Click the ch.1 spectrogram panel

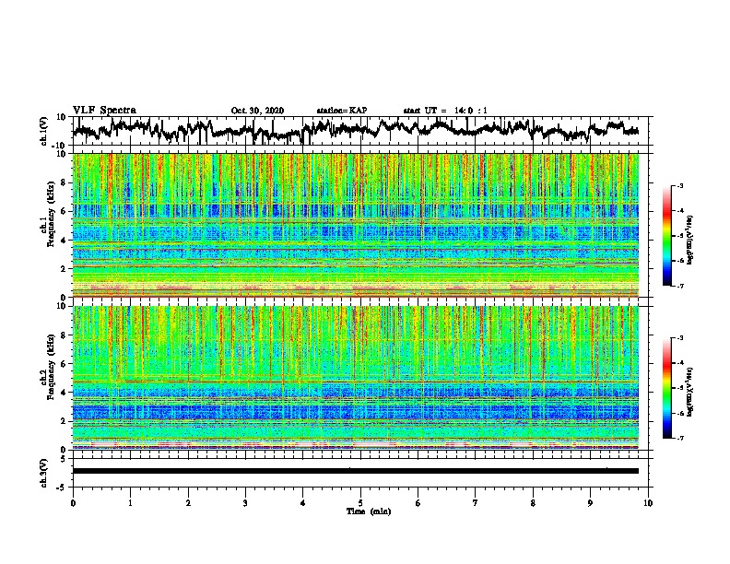[360, 225]
